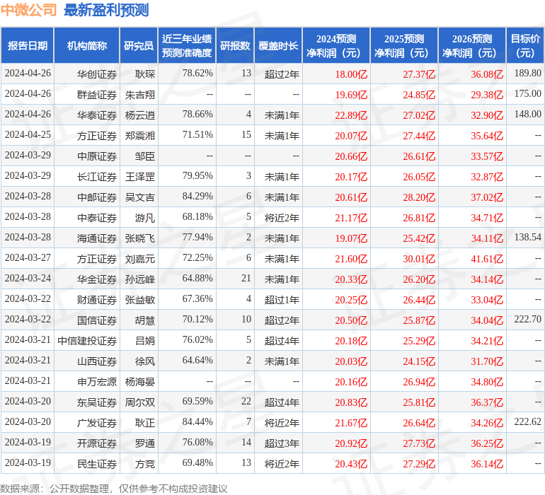Click the 2024预测净利润 column header
Viewport: 545px width, 495px height.
click(336, 45)
